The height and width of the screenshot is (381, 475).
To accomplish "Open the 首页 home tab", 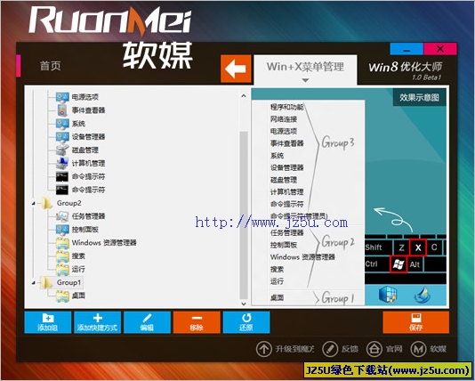I will 51,66.
